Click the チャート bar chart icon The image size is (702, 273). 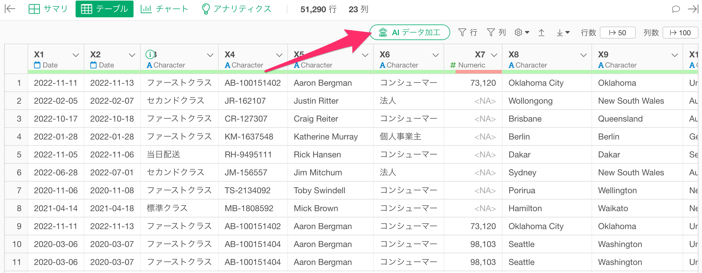pyautogui.click(x=146, y=9)
